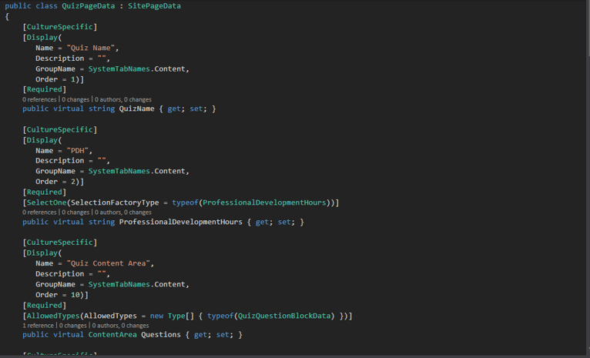Open '1 reference' CodeLens above Questions property
The image size is (590, 358).
click(38, 326)
